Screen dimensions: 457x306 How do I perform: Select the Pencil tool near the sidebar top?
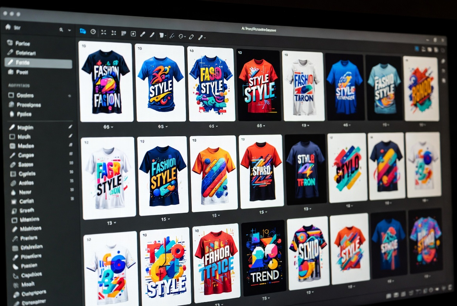[152, 35]
